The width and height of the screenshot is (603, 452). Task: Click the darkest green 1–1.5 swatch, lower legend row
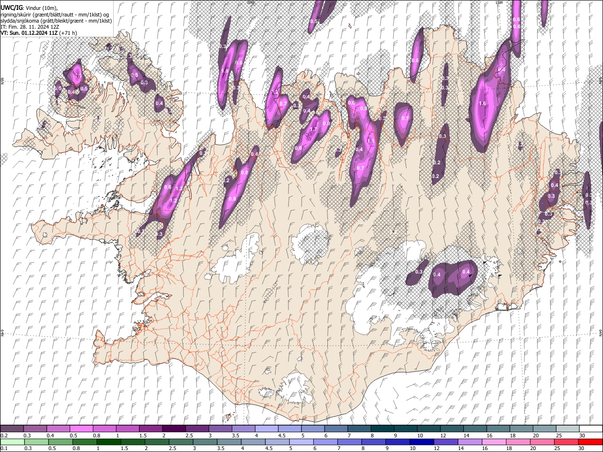[x=109, y=442]
